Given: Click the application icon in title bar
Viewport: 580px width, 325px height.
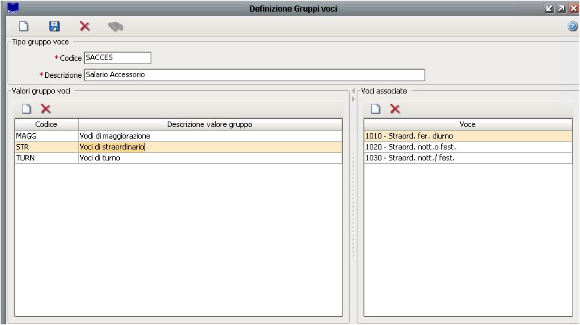Looking at the screenshot, I should click(x=12, y=8).
